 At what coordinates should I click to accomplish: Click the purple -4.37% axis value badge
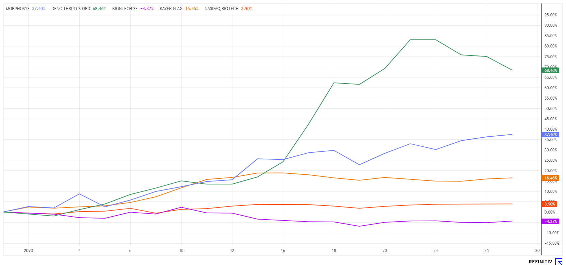tap(550, 222)
